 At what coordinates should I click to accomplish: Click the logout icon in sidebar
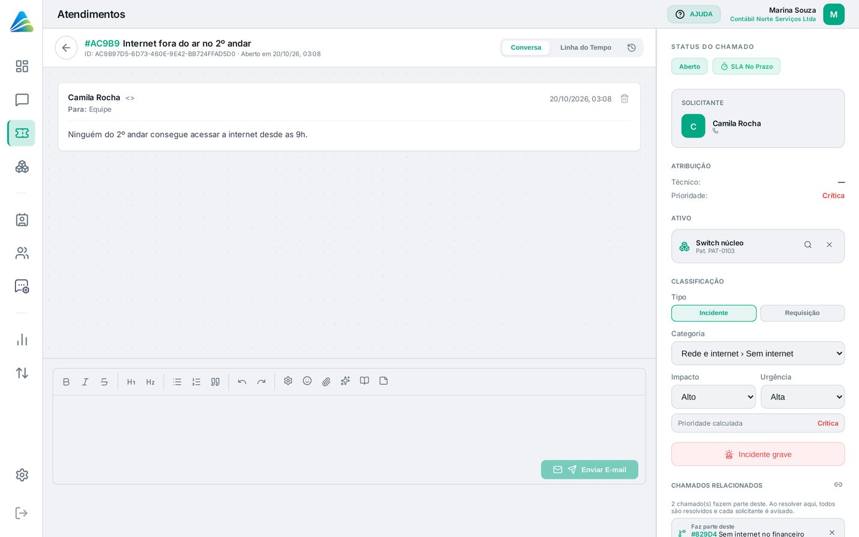tap(22, 513)
